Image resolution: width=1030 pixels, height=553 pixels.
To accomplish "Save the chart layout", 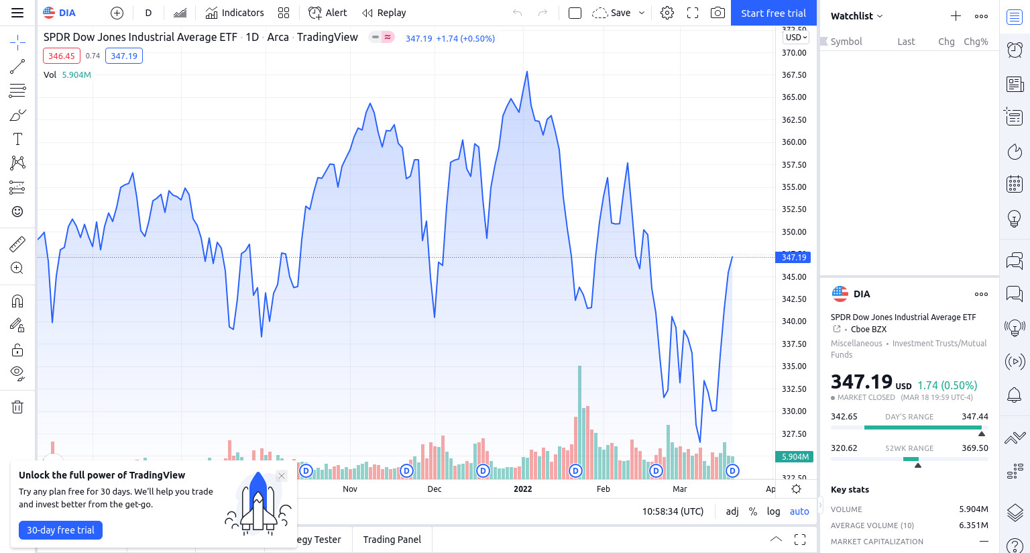I will (612, 13).
